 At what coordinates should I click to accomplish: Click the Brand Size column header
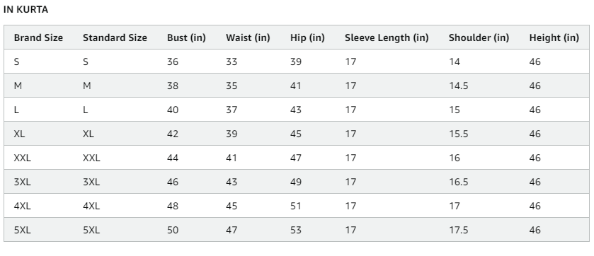pos(38,37)
